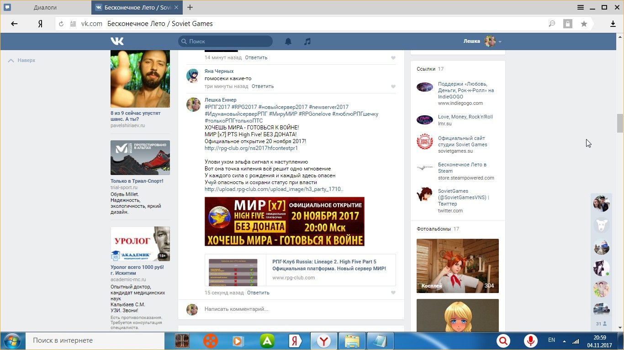Click the #РПГ2017 hashtag
624x350 pixels.
click(217, 107)
